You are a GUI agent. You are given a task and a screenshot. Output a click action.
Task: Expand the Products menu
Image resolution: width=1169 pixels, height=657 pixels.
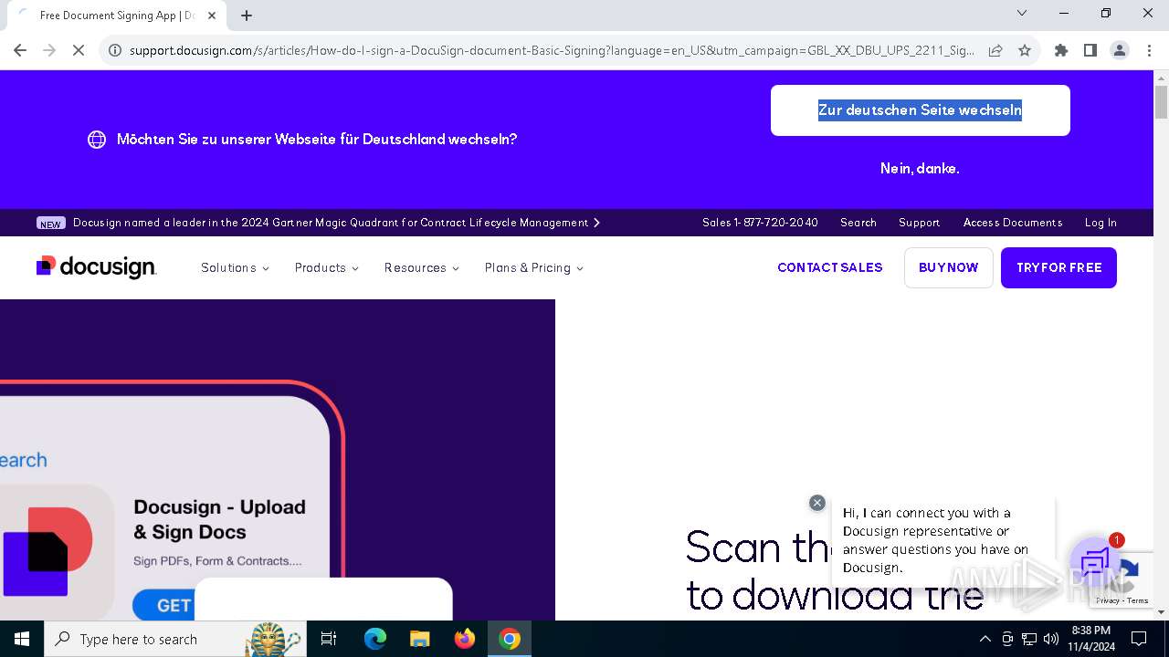pyautogui.click(x=327, y=267)
